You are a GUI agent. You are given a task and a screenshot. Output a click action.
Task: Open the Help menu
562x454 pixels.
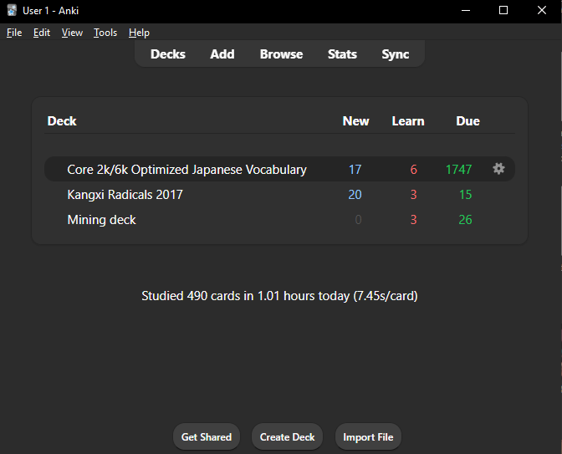click(x=139, y=33)
